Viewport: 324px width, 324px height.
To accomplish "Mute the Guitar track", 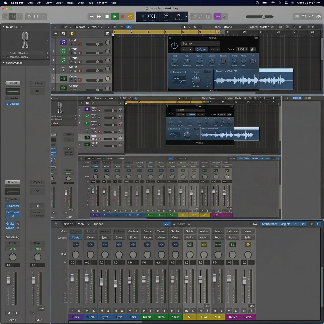I will pos(71,80).
